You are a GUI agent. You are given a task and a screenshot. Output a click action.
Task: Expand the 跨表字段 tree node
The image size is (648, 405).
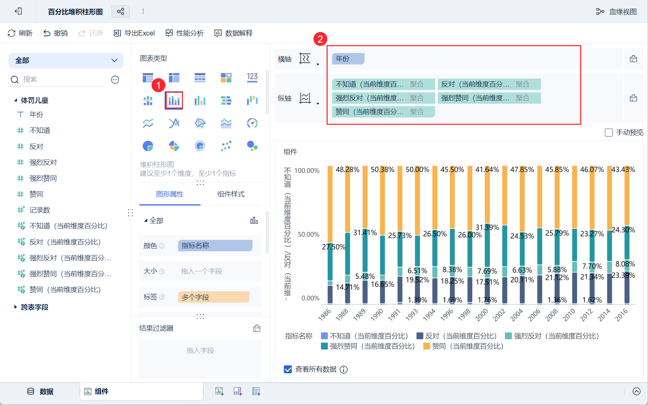pyautogui.click(x=16, y=307)
